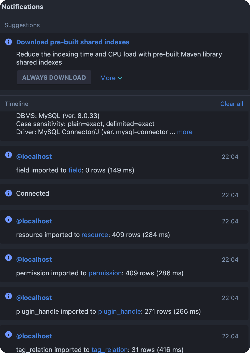Click info icon on resource import notification
Viewport: 250px width, 353px height.
[x=9, y=219]
